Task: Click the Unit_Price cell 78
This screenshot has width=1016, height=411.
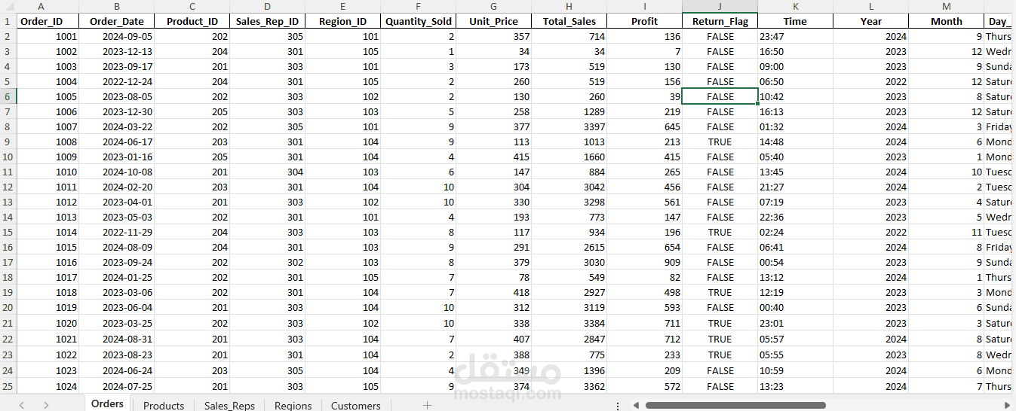Action: [x=494, y=277]
